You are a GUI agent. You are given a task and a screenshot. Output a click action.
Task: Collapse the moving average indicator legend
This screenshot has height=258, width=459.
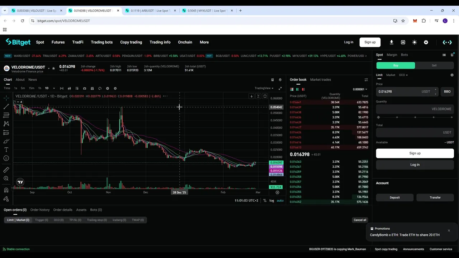[x=19, y=102]
